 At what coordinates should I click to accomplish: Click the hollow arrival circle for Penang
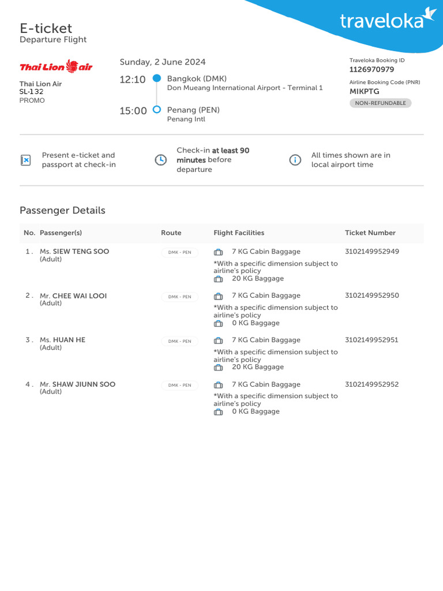(156, 110)
